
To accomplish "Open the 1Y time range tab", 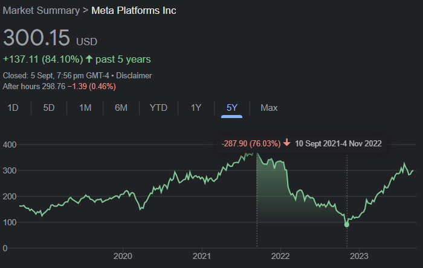I will pyautogui.click(x=196, y=108).
